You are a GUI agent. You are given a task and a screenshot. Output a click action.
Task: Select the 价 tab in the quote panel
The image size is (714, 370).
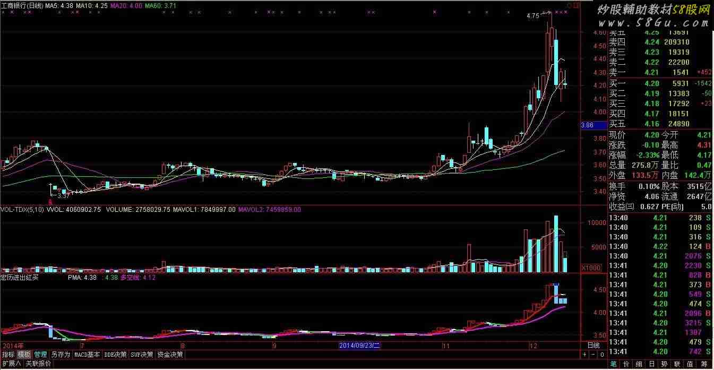click(626, 364)
